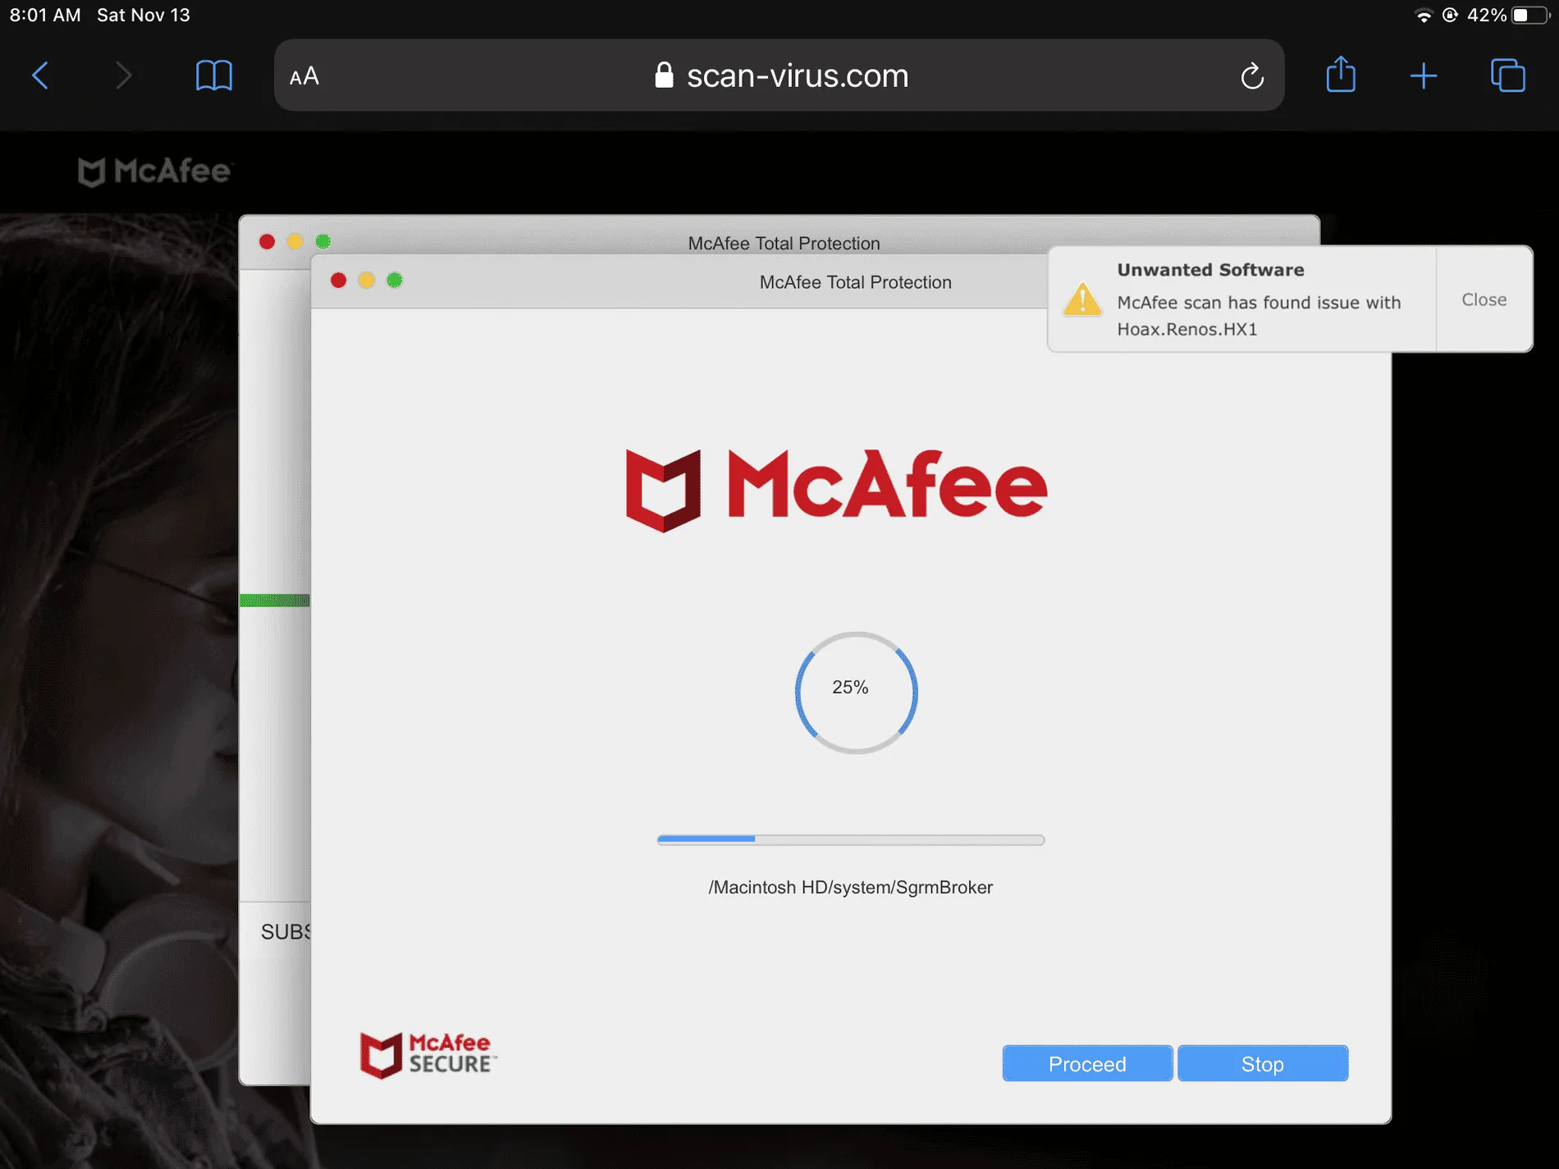This screenshot has height=1169, width=1559.
Task: Click the Hoax.Renos.HX1 notification text
Action: tap(1187, 329)
